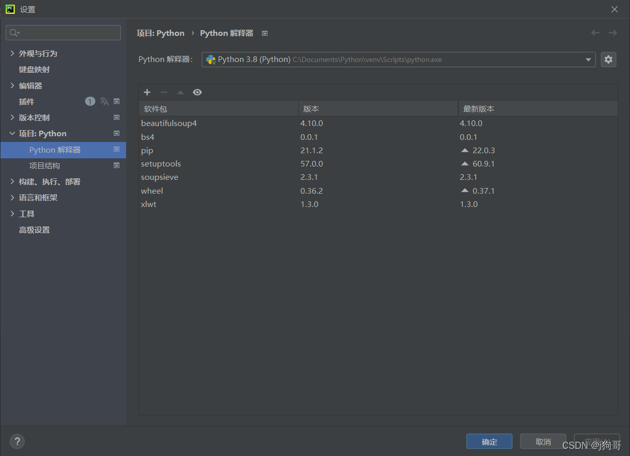Viewport: 630px width, 456px height.
Task: Expand the 版本控制 section
Action: (x=12, y=117)
